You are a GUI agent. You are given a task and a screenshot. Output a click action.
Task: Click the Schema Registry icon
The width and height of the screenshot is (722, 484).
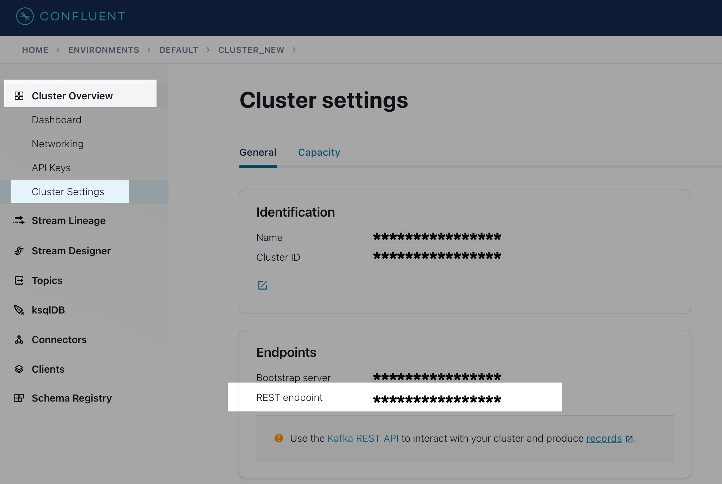(x=19, y=398)
